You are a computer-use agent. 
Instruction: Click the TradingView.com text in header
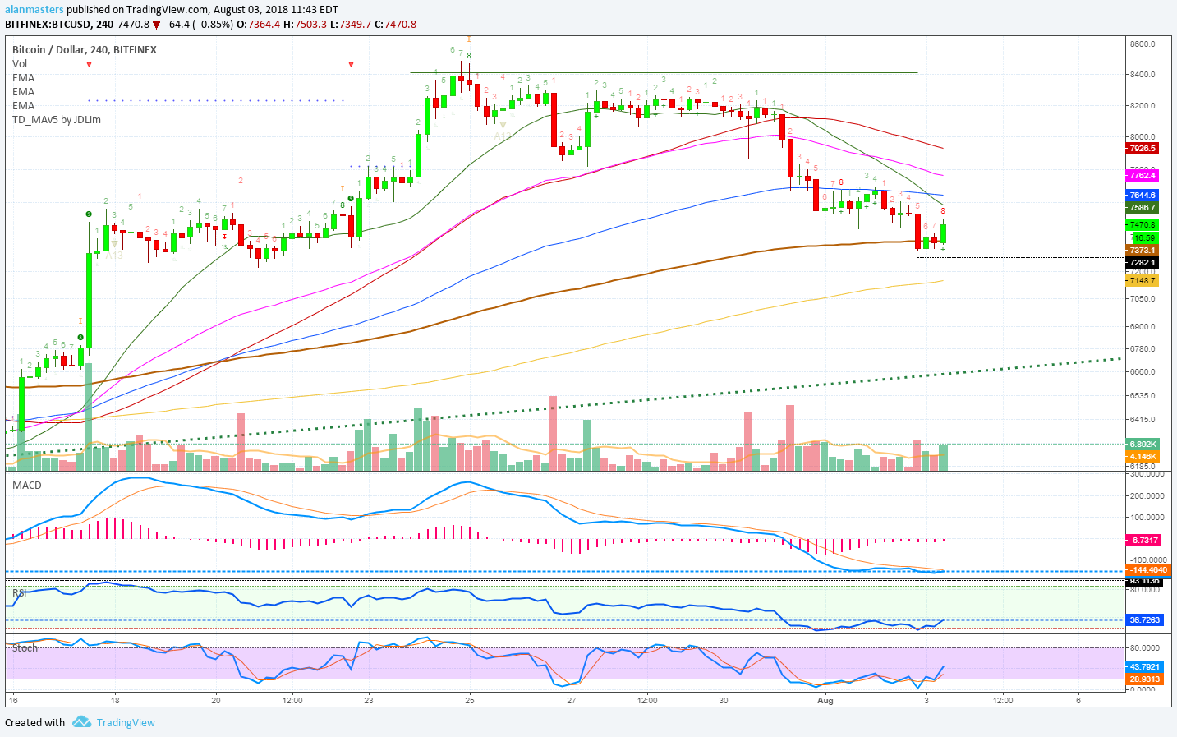[168, 10]
